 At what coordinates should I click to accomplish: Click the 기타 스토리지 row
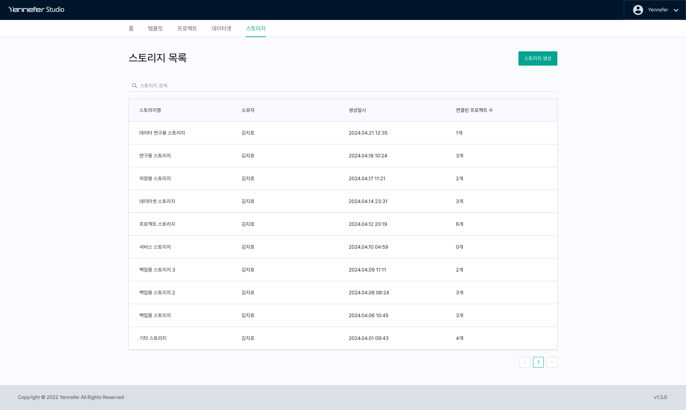153,338
